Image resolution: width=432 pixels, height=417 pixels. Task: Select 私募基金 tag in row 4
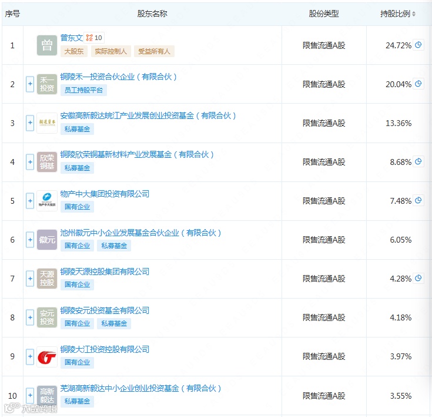77,168
